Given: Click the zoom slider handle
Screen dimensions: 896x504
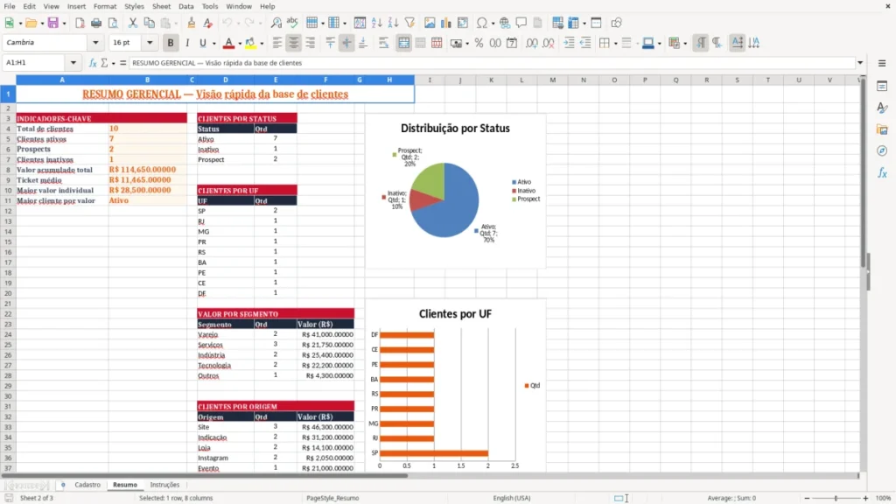Looking at the screenshot, I should [x=836, y=498].
